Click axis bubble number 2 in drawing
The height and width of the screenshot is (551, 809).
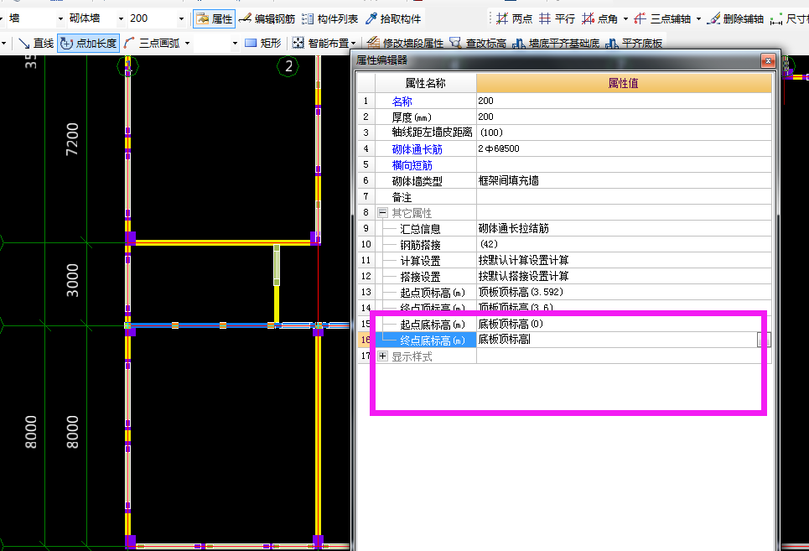(288, 66)
